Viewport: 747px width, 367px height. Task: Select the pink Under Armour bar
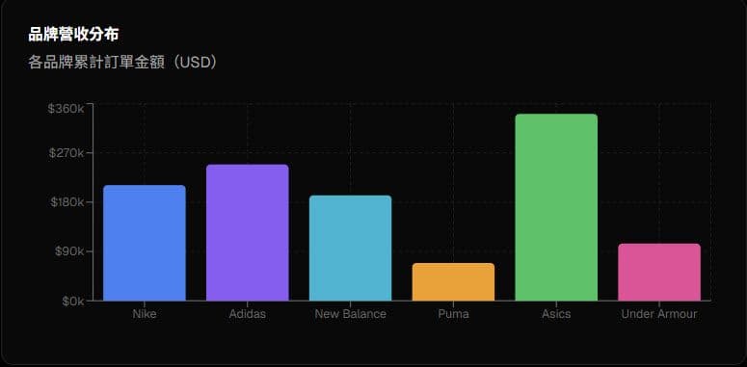(659, 273)
